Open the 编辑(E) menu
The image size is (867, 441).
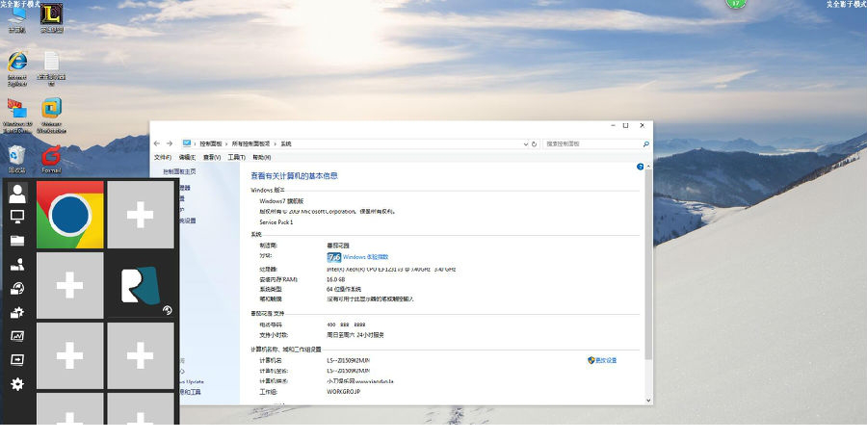[187, 158]
